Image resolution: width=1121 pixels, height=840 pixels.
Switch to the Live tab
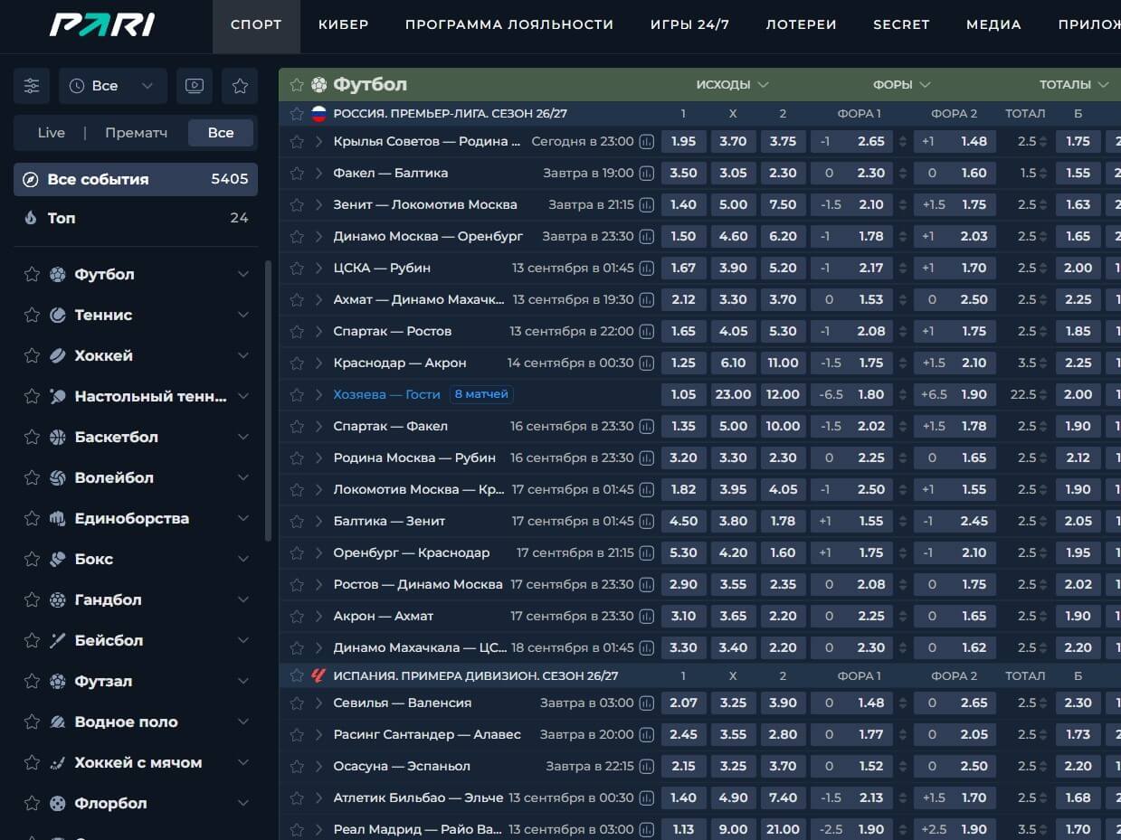(52, 133)
